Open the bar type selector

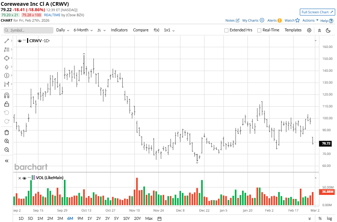click(101, 30)
